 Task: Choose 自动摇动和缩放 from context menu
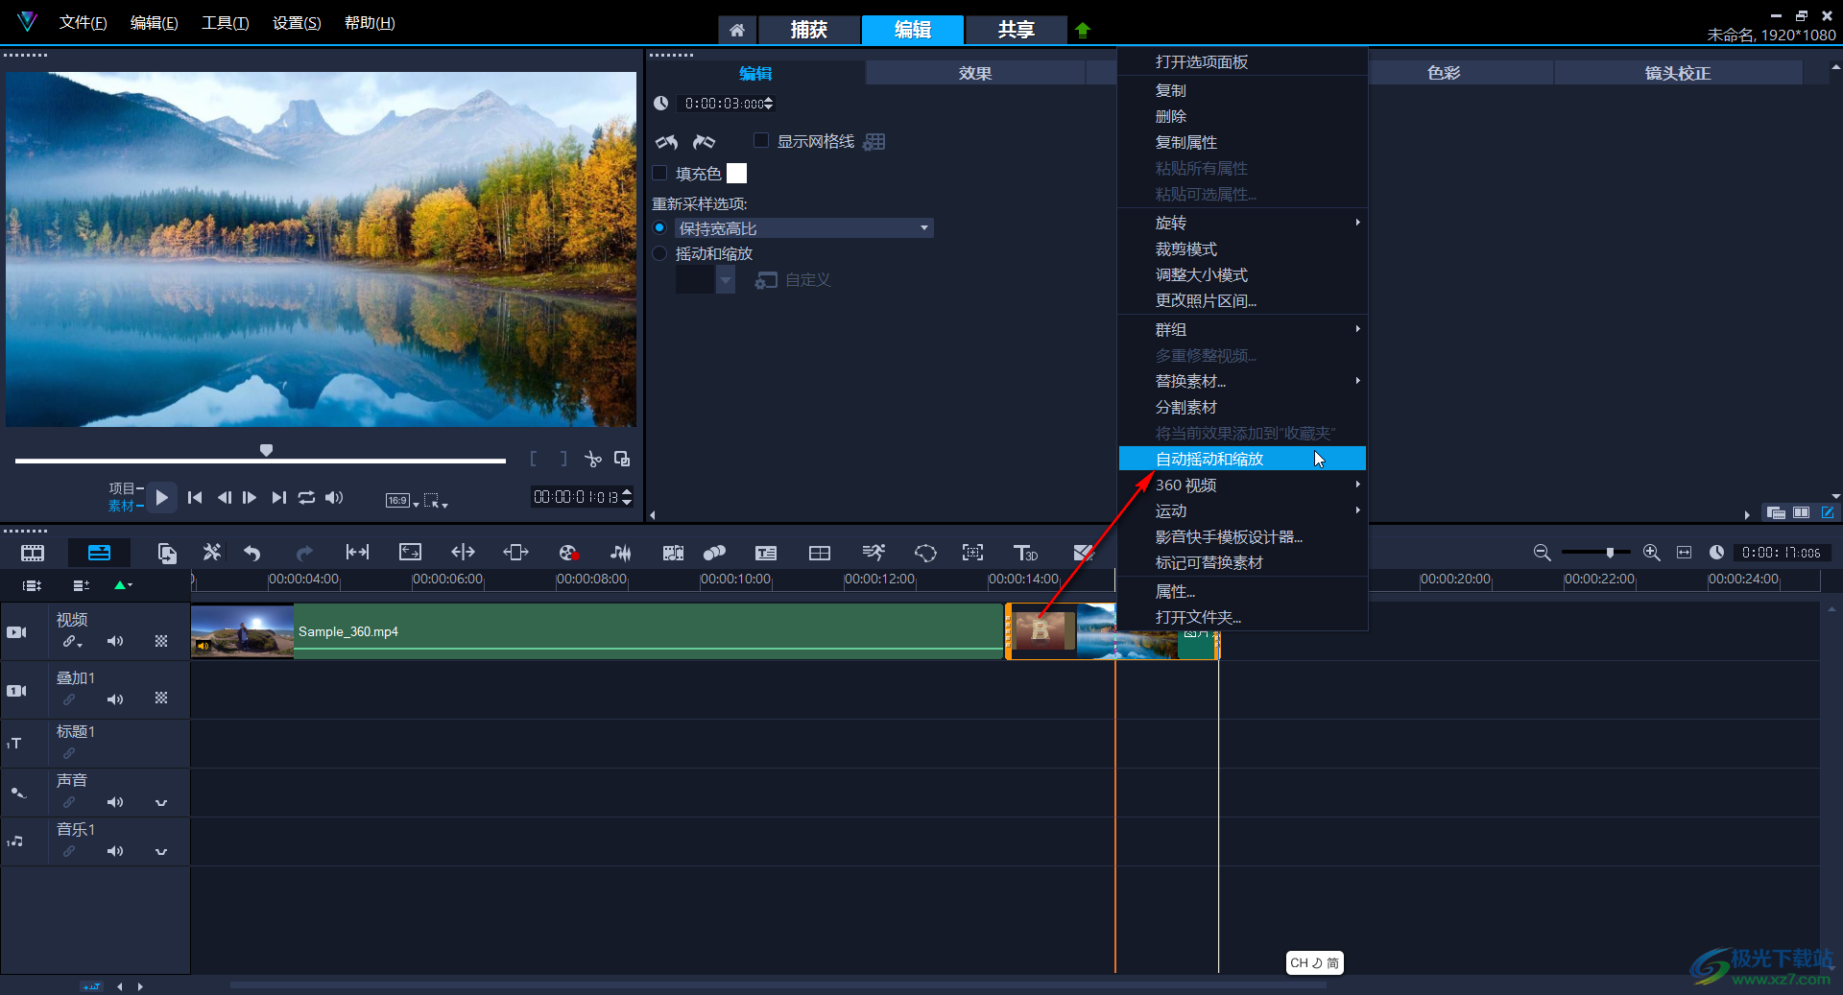pyautogui.click(x=1242, y=459)
